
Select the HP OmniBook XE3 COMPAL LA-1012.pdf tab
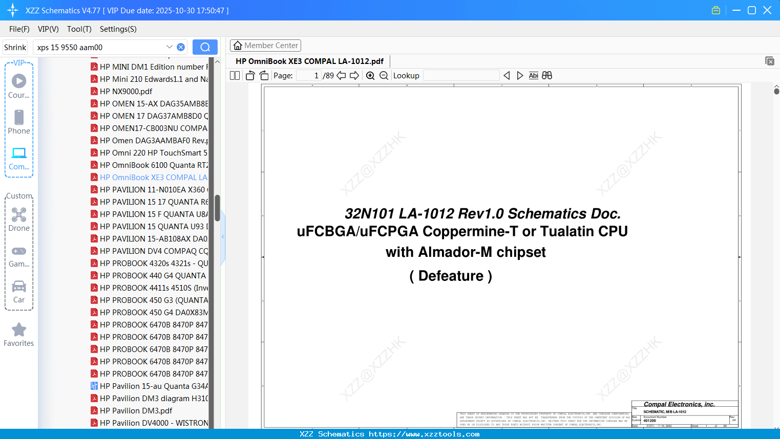point(309,61)
